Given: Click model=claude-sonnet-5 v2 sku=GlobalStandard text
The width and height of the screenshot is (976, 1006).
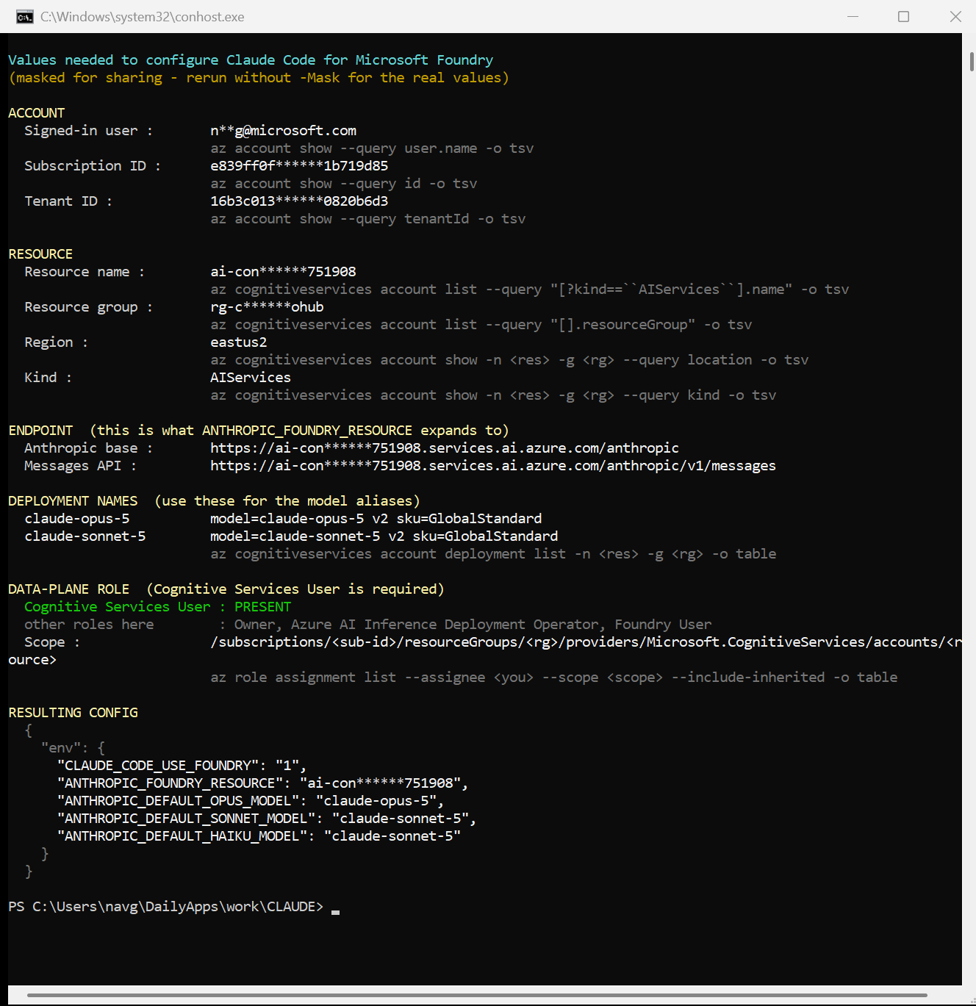Looking at the screenshot, I should pyautogui.click(x=384, y=536).
